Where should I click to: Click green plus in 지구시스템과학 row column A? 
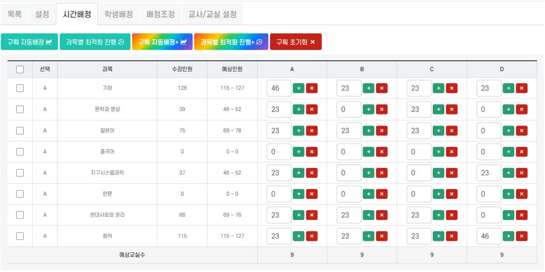pyautogui.click(x=299, y=173)
